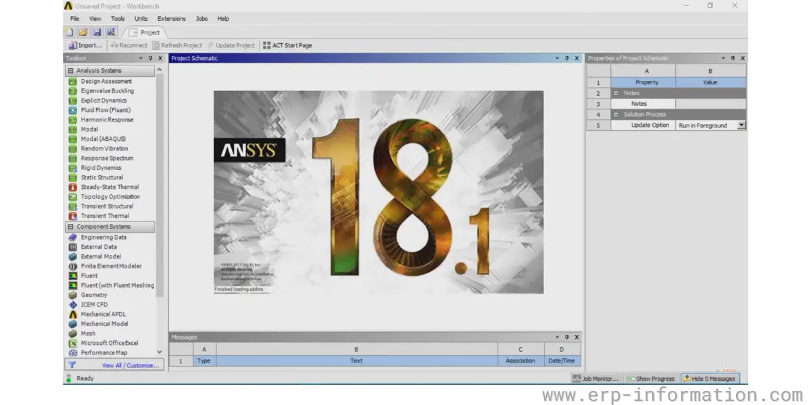Click the Save project disk icon

97,32
